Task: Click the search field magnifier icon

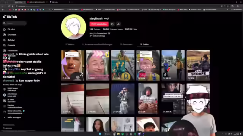Action: coord(4,23)
